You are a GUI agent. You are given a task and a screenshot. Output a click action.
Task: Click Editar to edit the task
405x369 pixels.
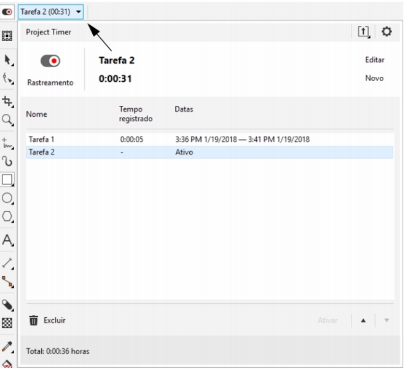[374, 61]
